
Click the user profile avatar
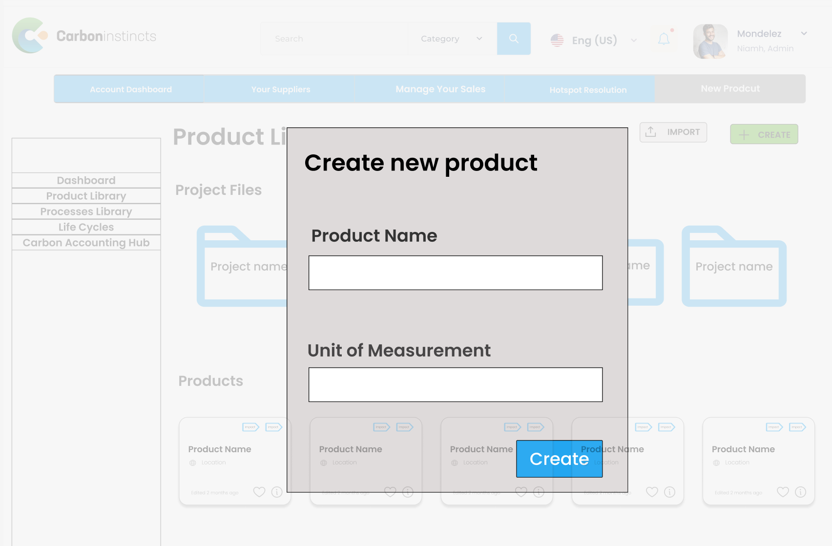tap(710, 41)
